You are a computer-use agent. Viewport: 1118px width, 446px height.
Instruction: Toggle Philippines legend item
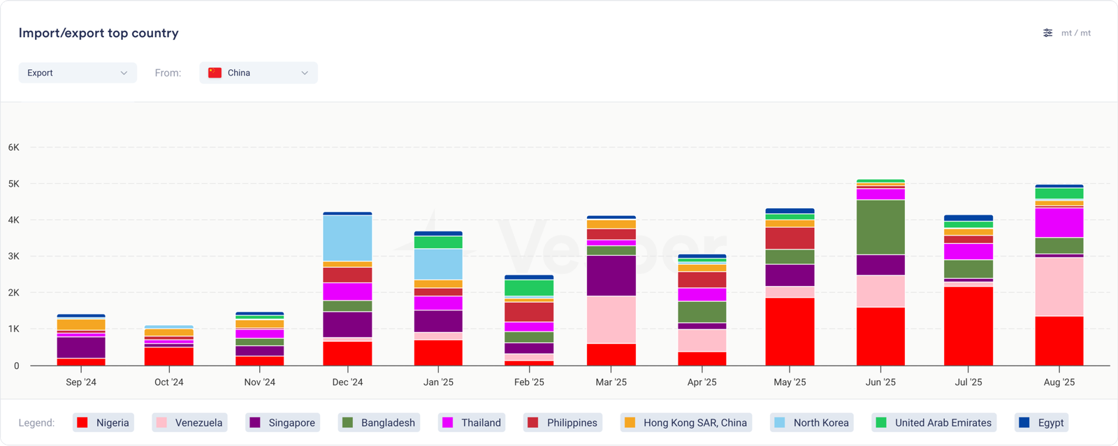pyautogui.click(x=562, y=422)
